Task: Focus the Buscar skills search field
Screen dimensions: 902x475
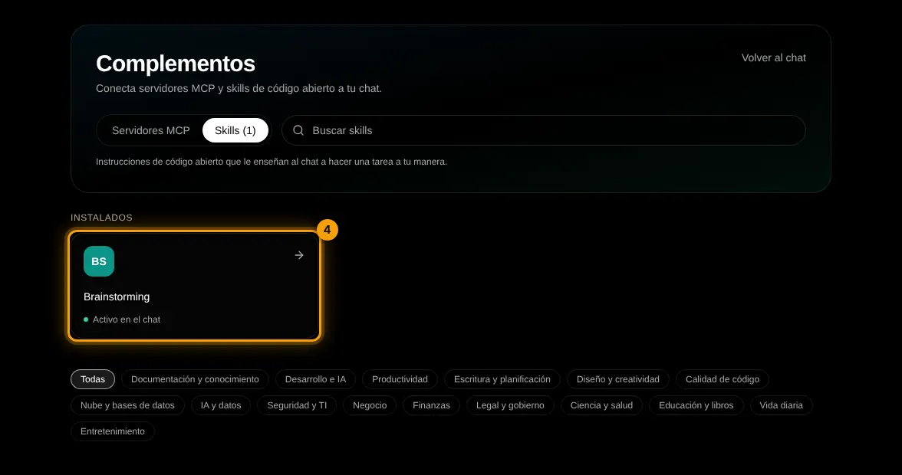Action: (544, 130)
